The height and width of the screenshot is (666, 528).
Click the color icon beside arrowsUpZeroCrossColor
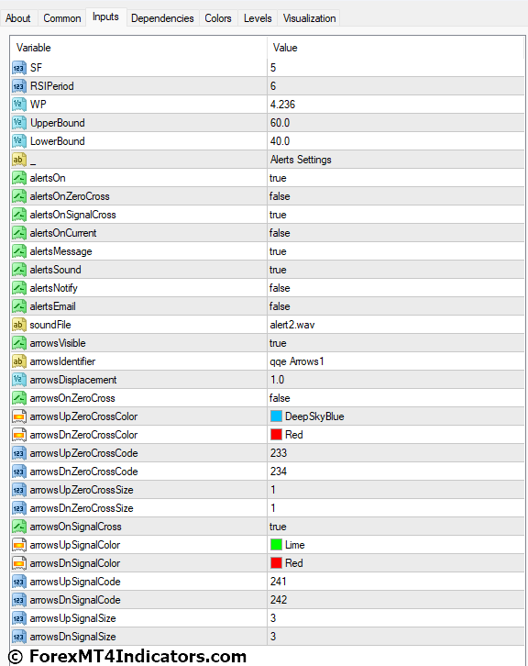click(x=19, y=416)
